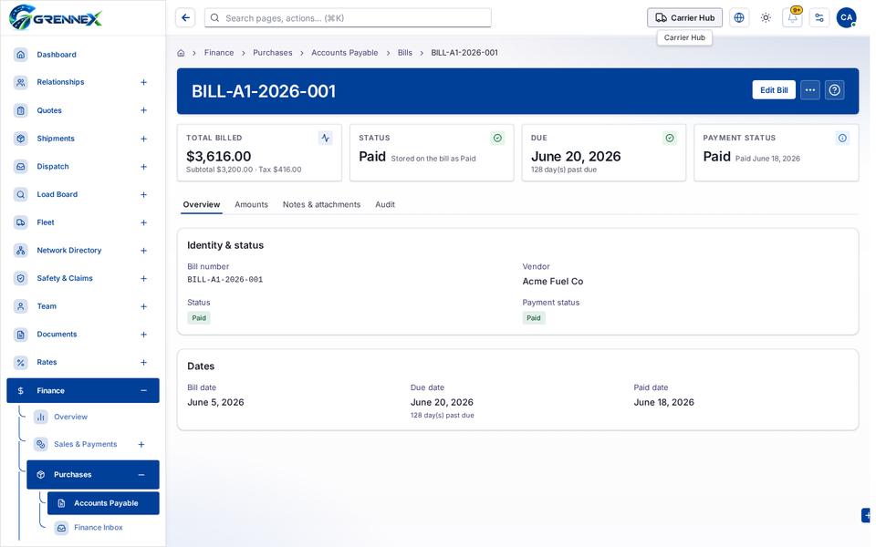This screenshot has width=876, height=547.
Task: Open the language globe icon
Action: coord(738,18)
